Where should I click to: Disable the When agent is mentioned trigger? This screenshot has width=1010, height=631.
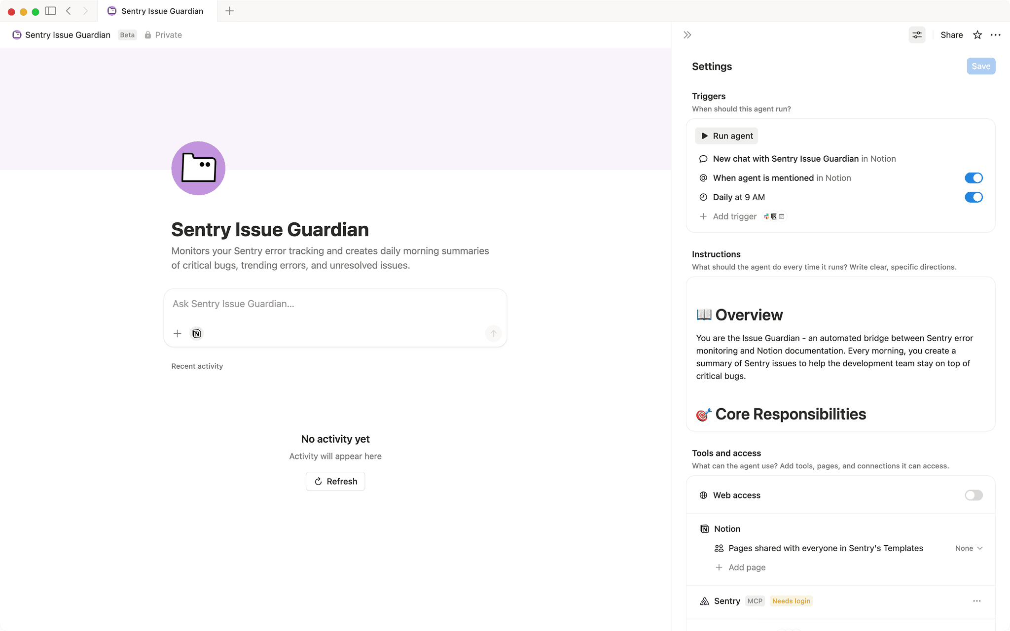click(x=973, y=177)
